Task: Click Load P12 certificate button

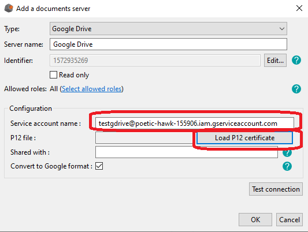Action: coord(244,138)
